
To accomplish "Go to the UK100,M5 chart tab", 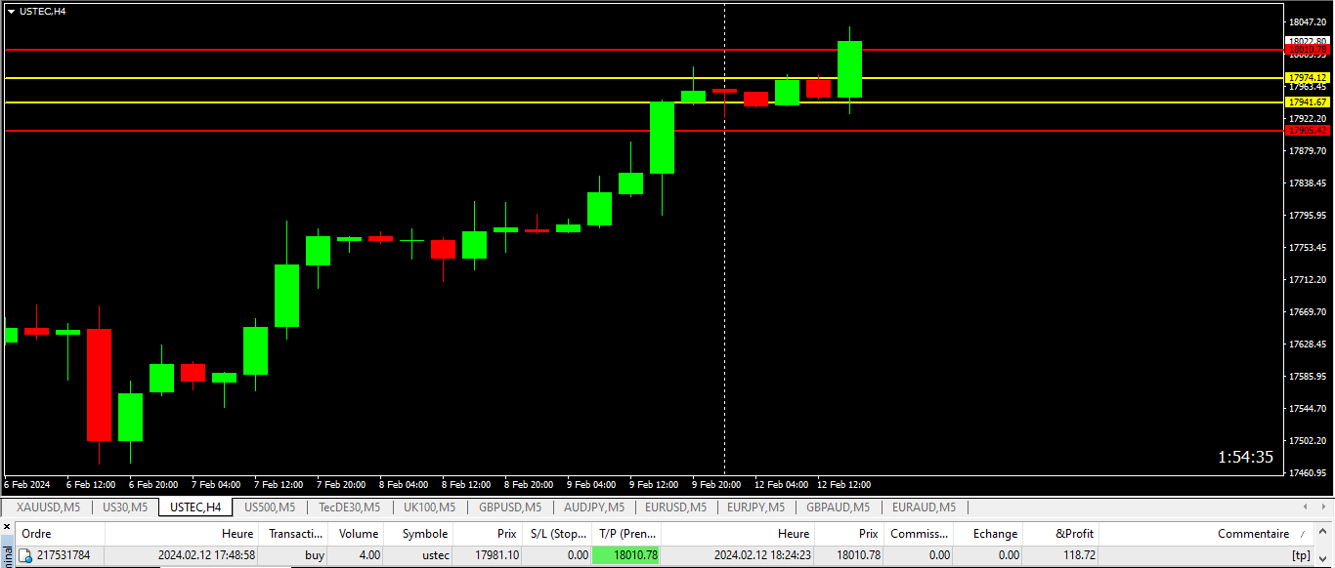I will (x=429, y=507).
